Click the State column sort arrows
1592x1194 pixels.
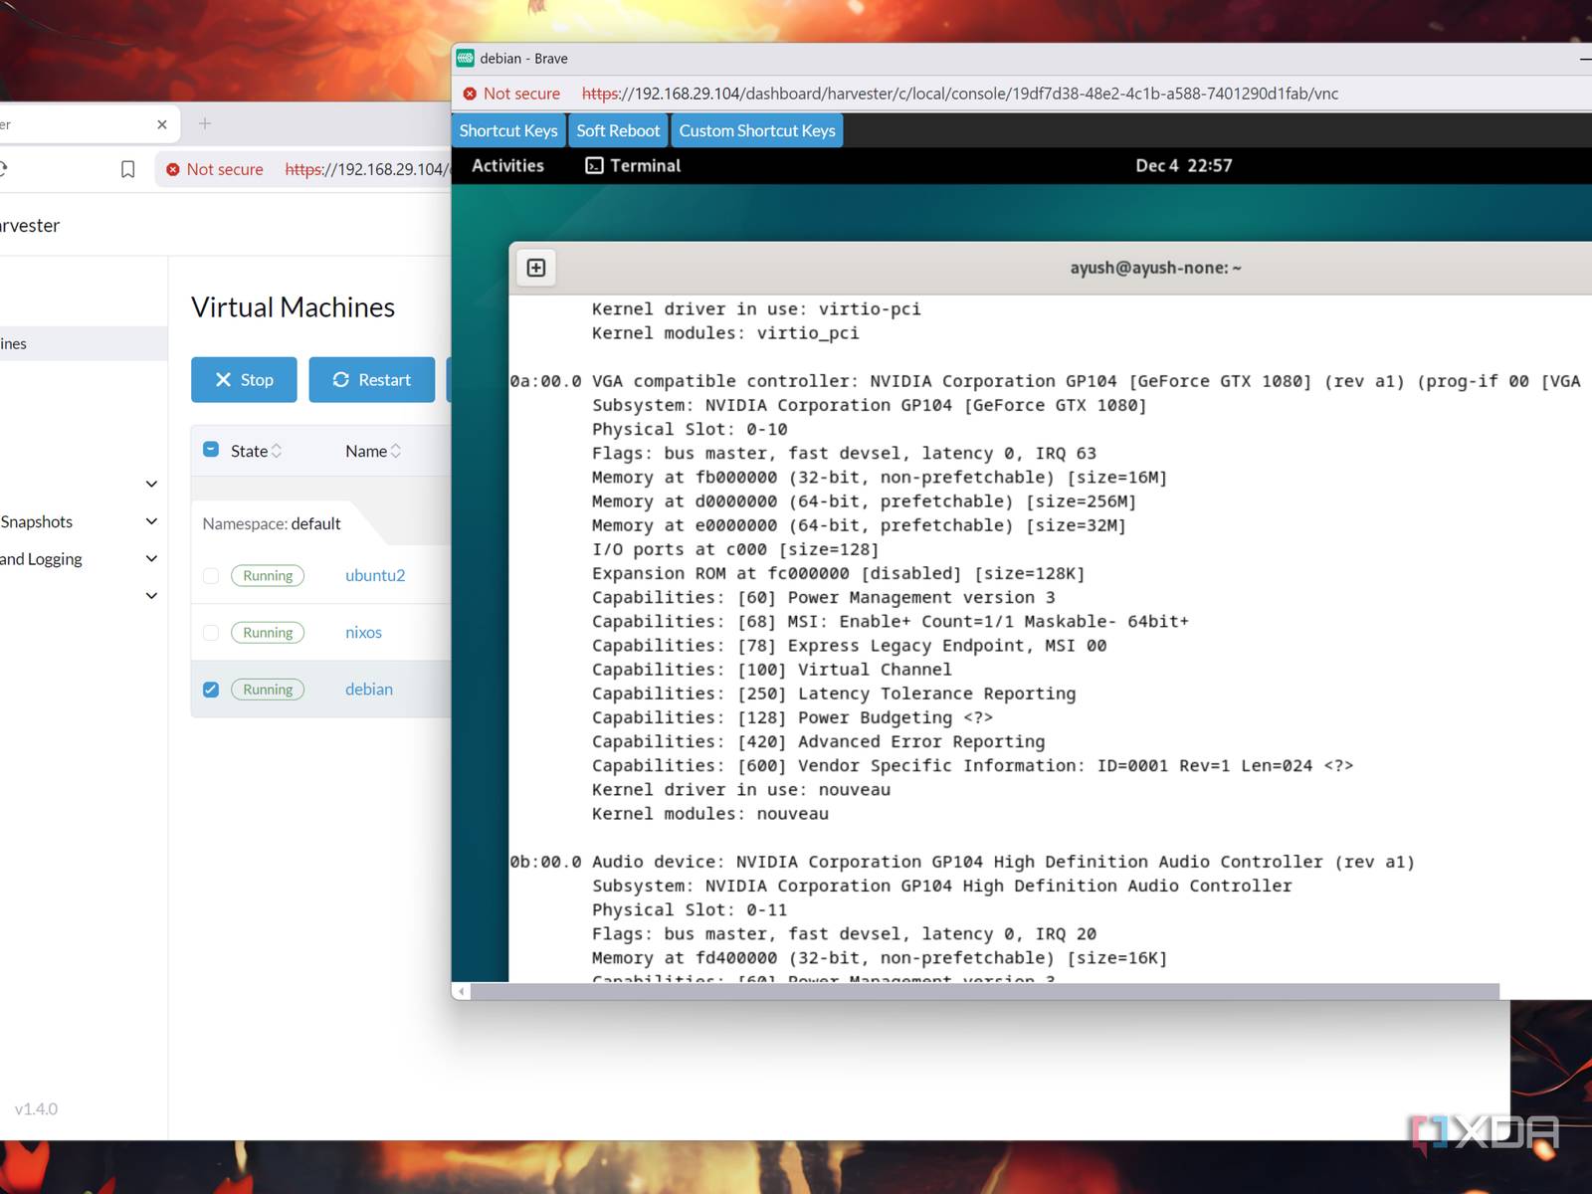pyautogui.click(x=277, y=451)
